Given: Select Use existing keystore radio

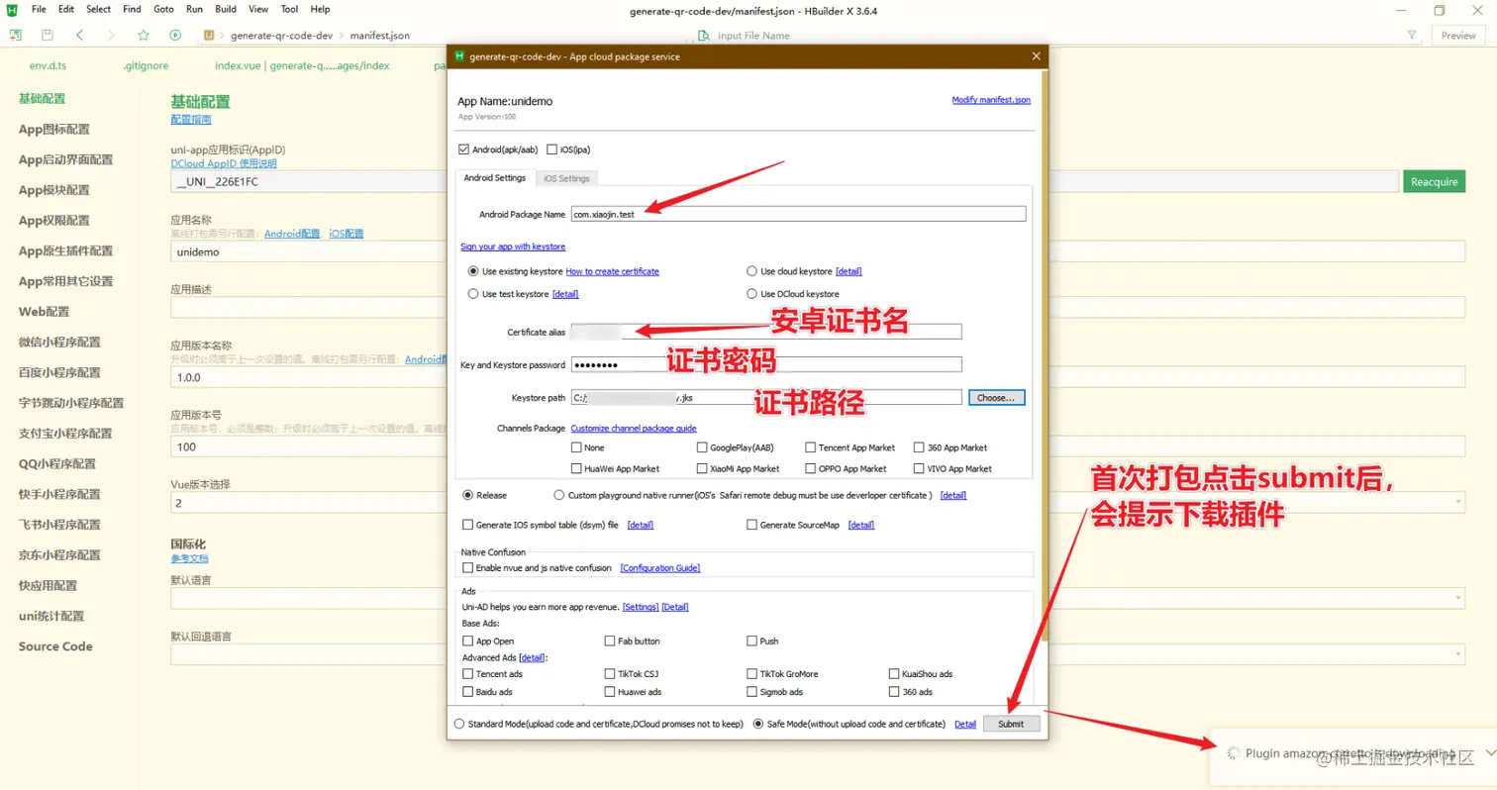Looking at the screenshot, I should click(472, 271).
